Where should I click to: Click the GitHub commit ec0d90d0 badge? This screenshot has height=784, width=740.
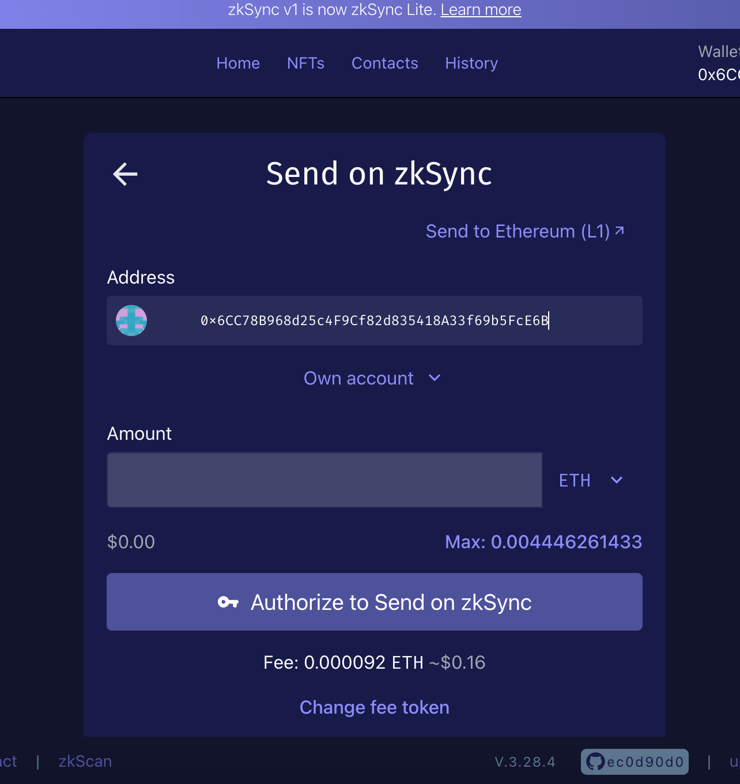(x=635, y=762)
